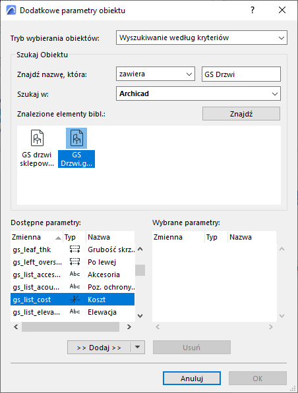Select the gs_list_acces parameter row
Screen dimensions: 298x393
(x=73, y=275)
